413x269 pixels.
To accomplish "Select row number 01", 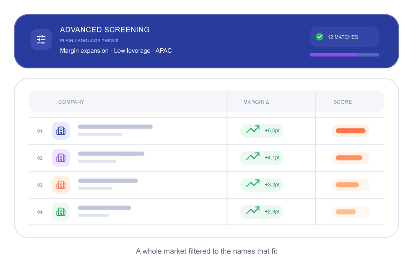I will 40,131.
